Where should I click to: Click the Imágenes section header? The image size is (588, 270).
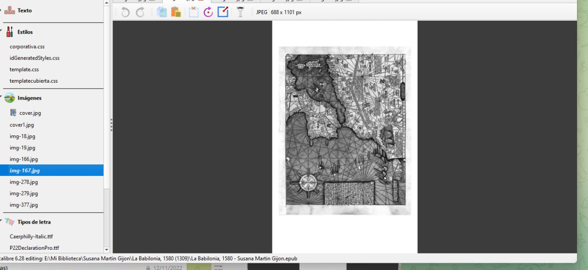click(29, 98)
